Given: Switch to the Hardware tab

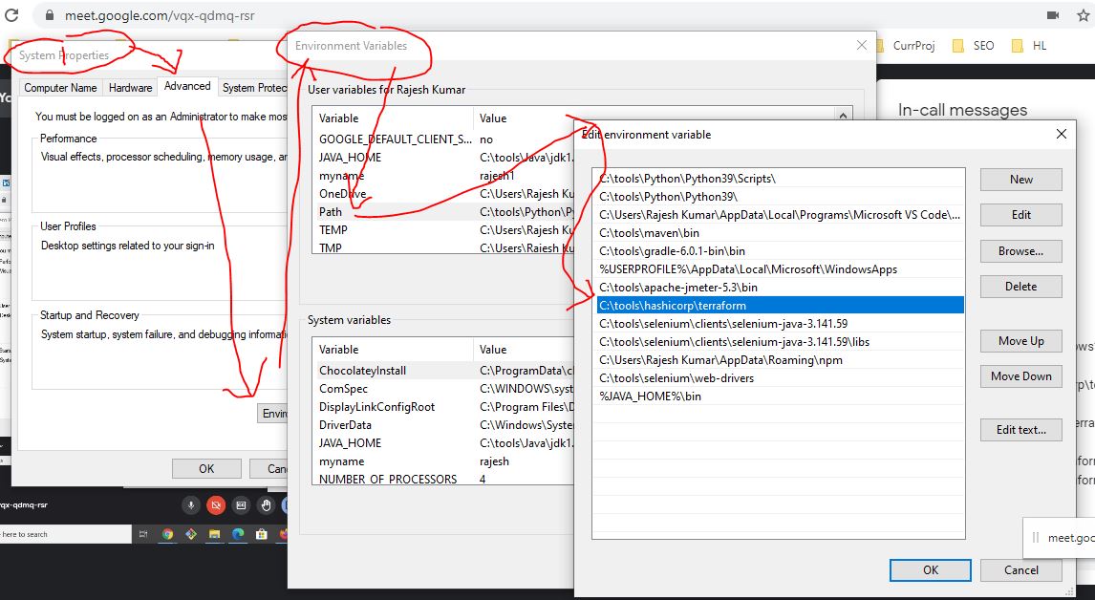Looking at the screenshot, I should (x=130, y=87).
